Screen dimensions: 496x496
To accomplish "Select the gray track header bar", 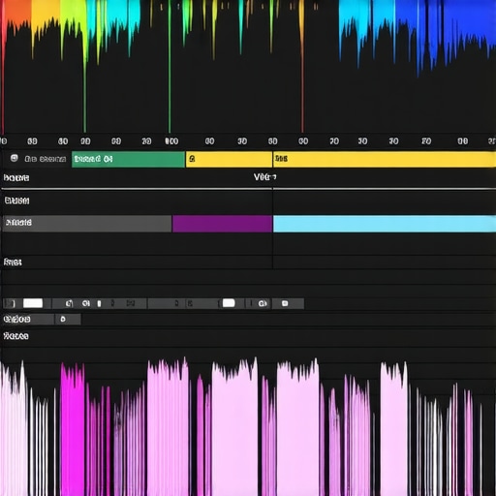I will pos(87,224).
